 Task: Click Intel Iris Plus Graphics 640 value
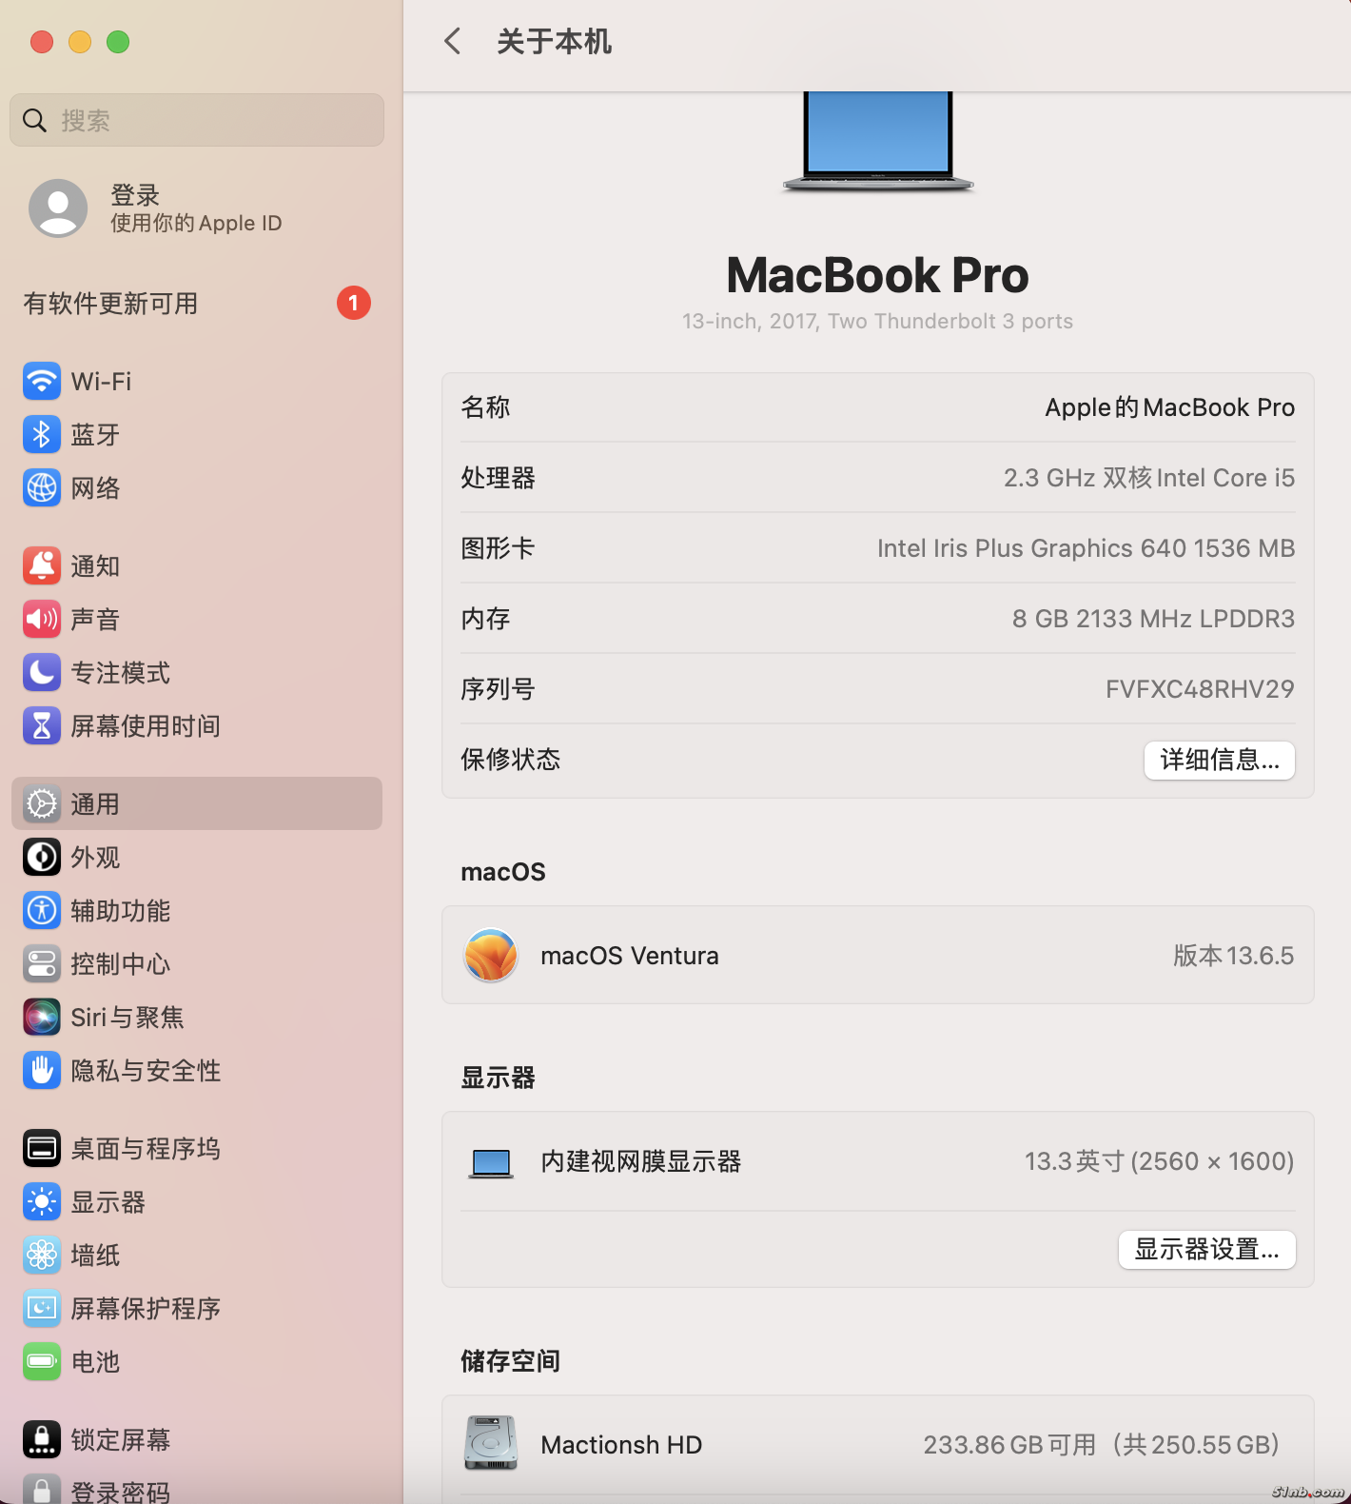click(1086, 548)
